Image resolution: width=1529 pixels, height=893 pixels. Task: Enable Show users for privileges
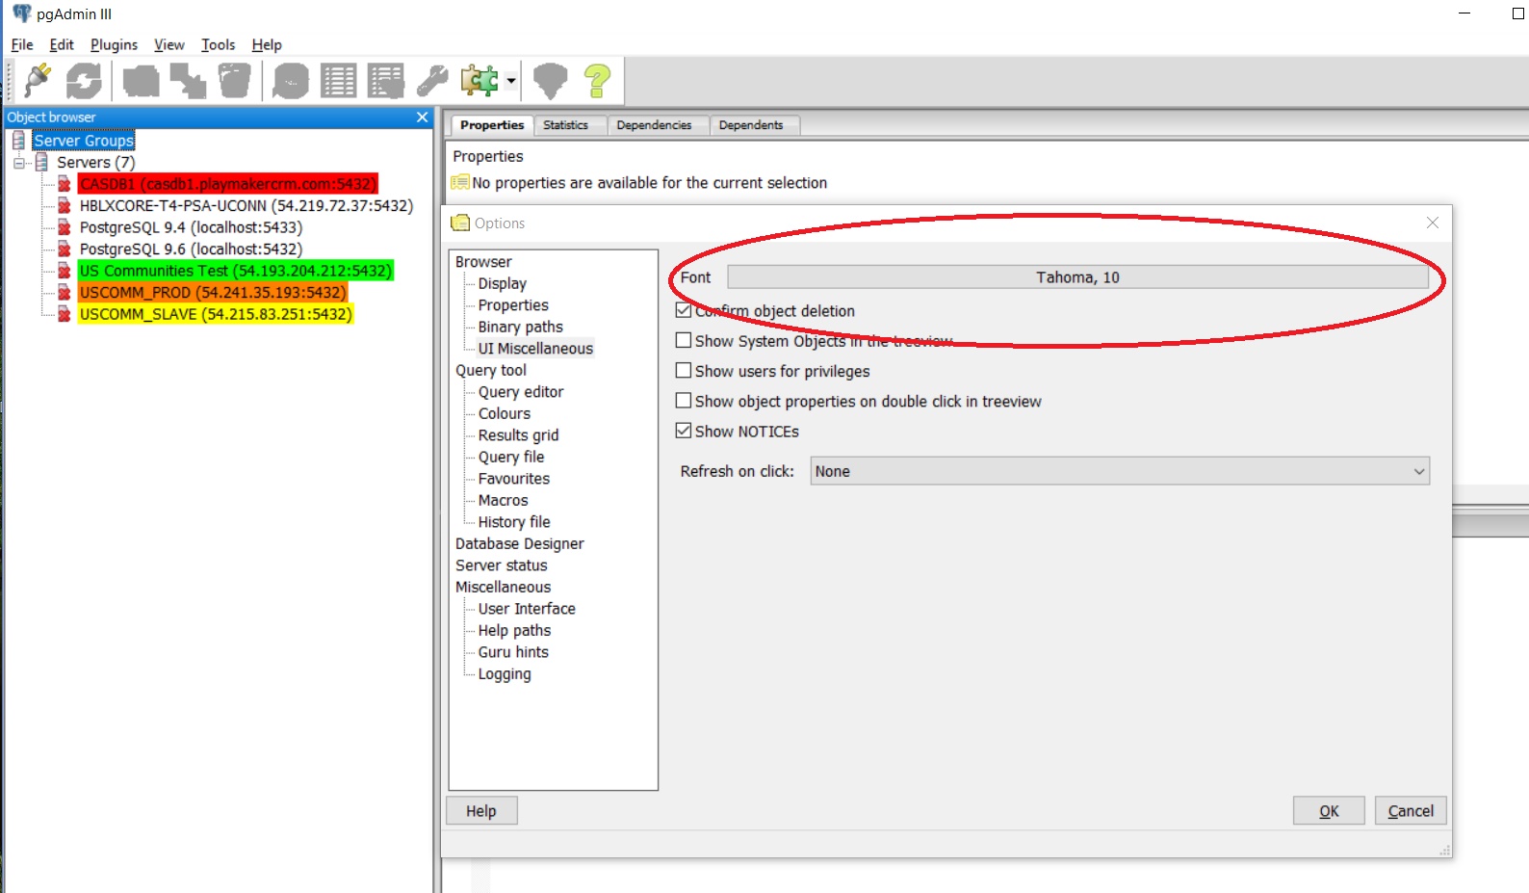(x=684, y=371)
